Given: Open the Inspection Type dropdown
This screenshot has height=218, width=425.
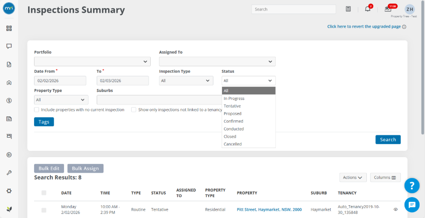Looking at the screenshot, I should point(186,81).
